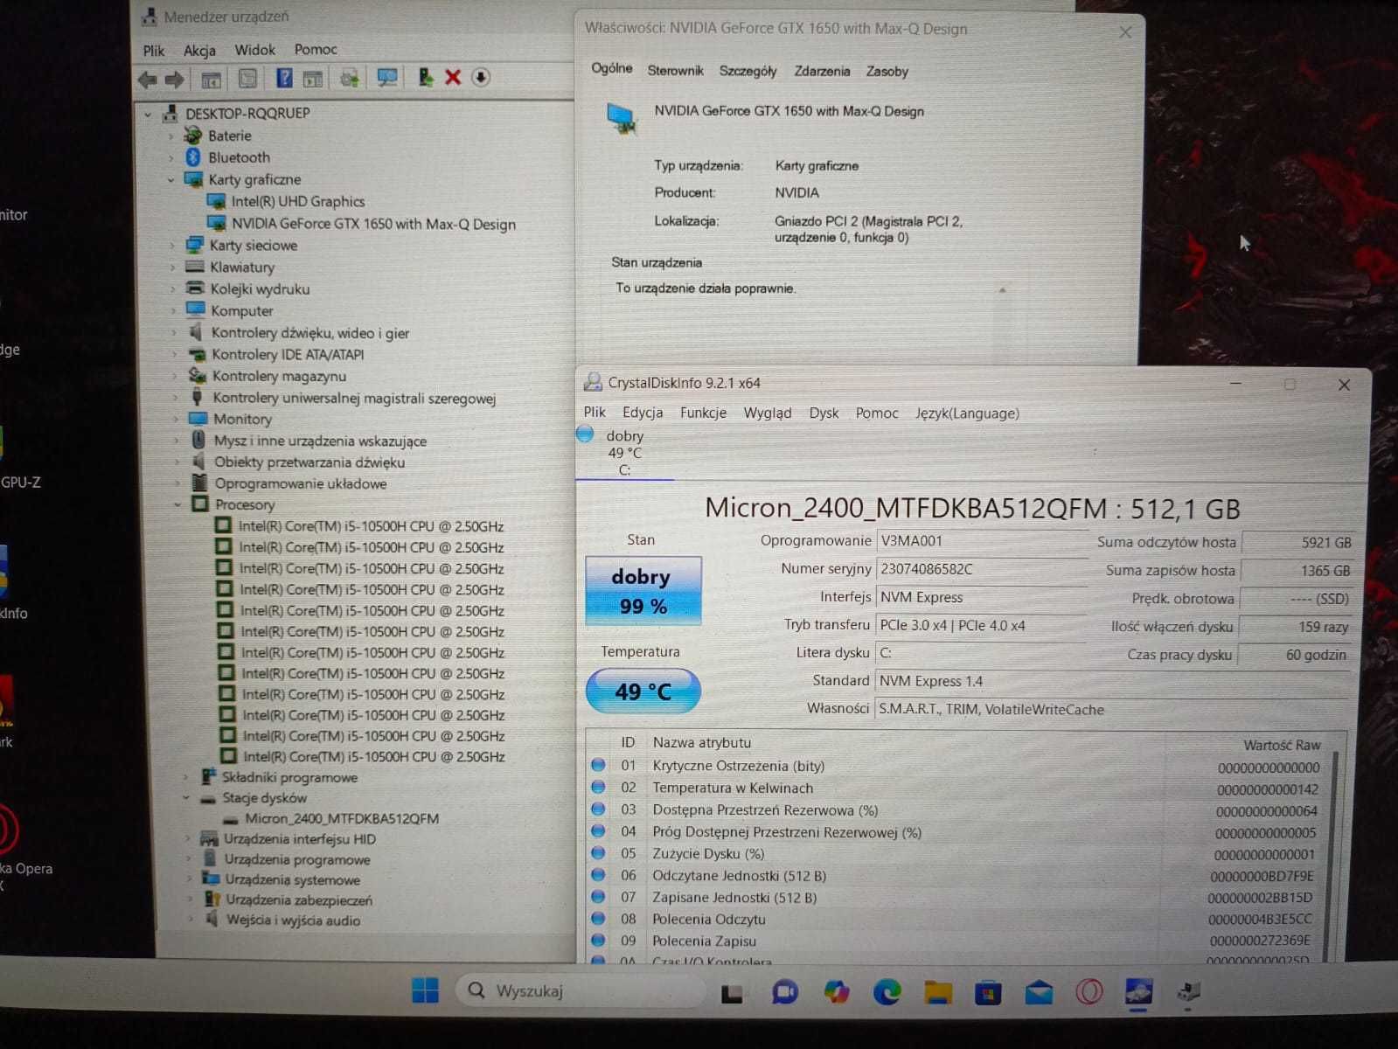Switch to the Sterownik tab
Viewport: 1398px width, 1049px height.
coord(675,71)
